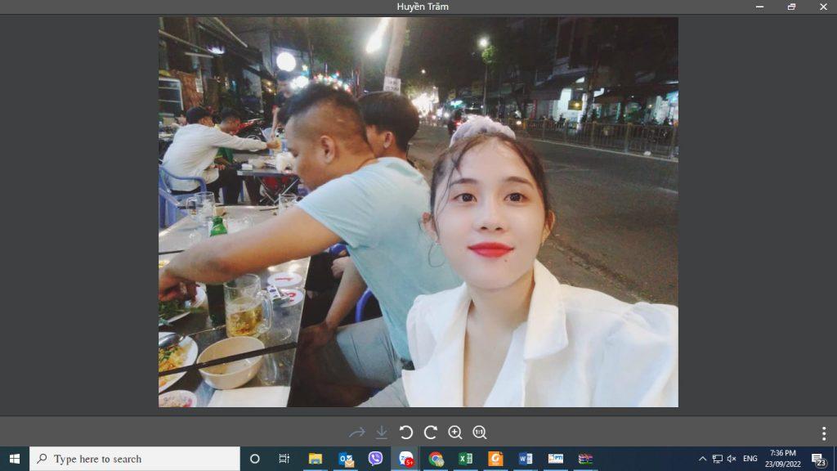Switch to Viber on the taskbar
Image resolution: width=837 pixels, height=471 pixels.
(x=375, y=459)
